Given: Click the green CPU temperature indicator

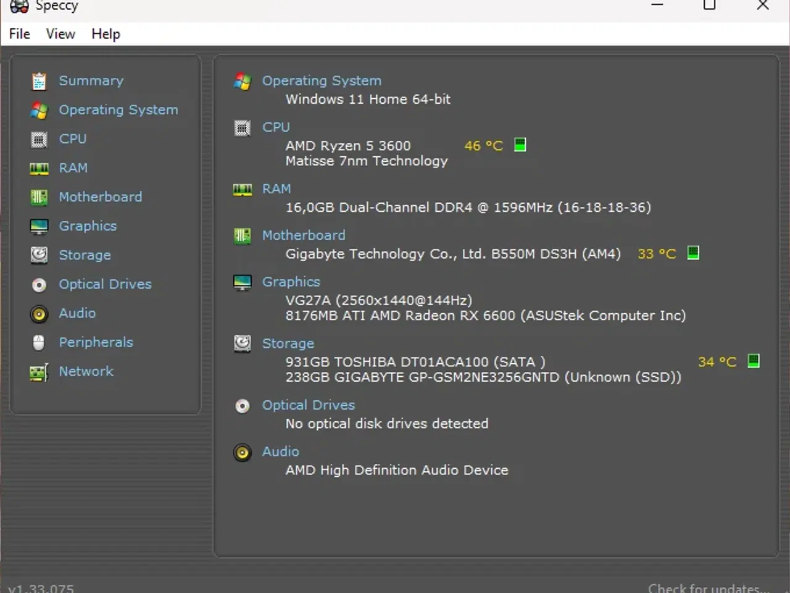Looking at the screenshot, I should [520, 145].
